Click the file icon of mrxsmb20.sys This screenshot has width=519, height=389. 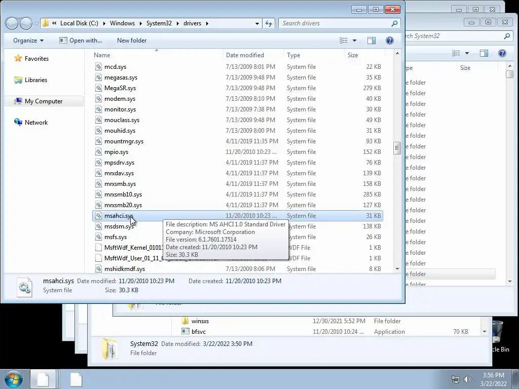coord(98,205)
